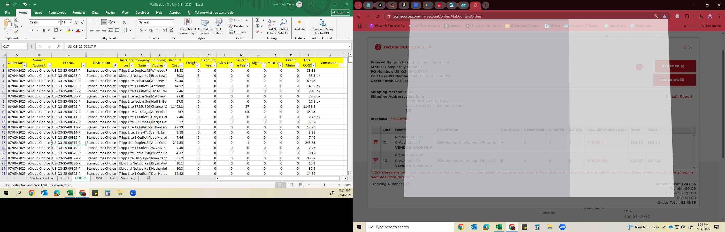The width and height of the screenshot is (725, 232).
Task: Add a new sheet with the plus button
Action: [149, 178]
